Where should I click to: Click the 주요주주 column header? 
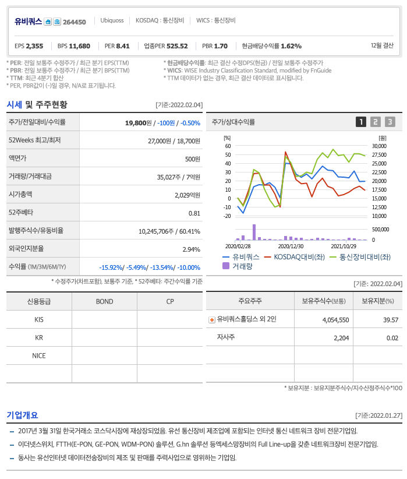pyautogui.click(x=250, y=301)
